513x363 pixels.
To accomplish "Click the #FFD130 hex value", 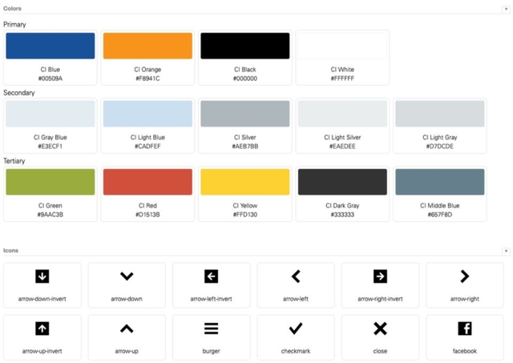I will point(245,215).
